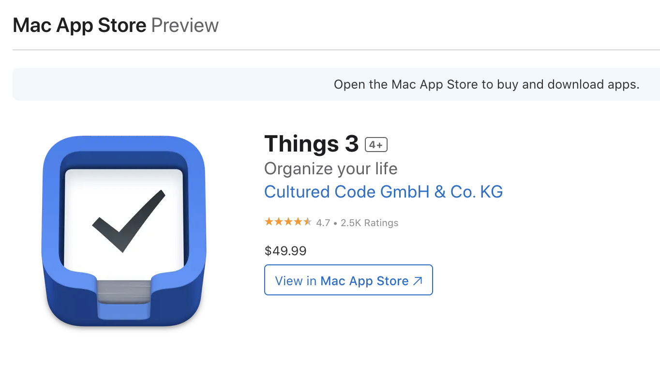Viewport: 660px width, 368px height.
Task: Click the Preview label in the header
Action: tap(184, 25)
